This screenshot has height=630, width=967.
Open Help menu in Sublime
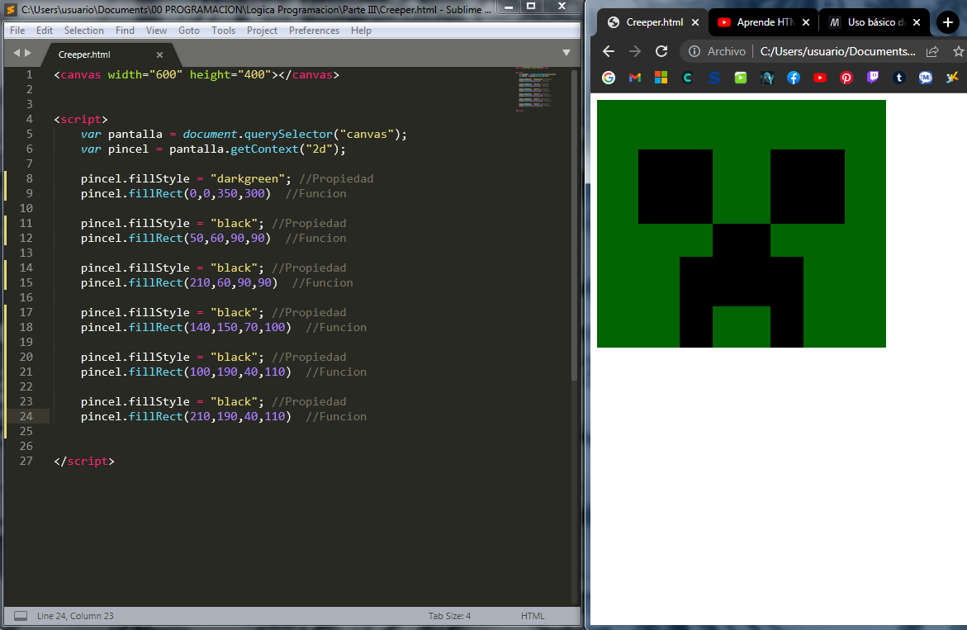361,31
